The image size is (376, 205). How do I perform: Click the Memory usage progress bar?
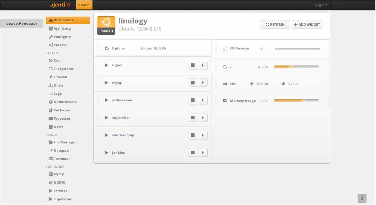(296, 100)
